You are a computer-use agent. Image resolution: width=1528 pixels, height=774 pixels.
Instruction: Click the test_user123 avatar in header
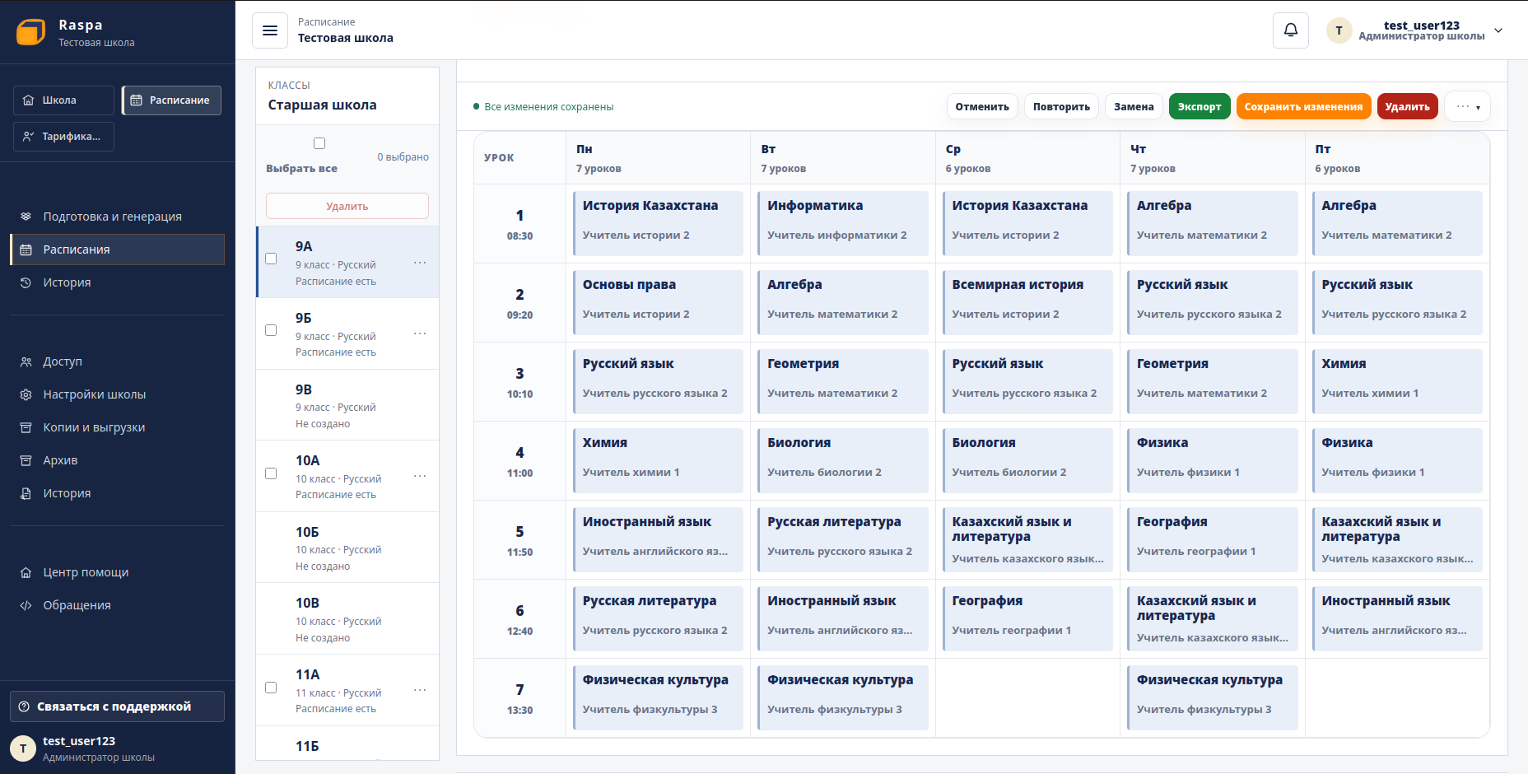[1339, 30]
